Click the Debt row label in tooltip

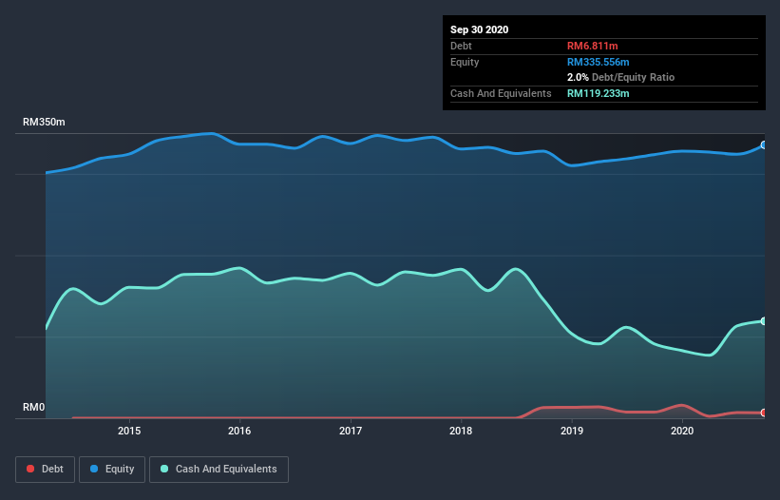click(x=461, y=47)
